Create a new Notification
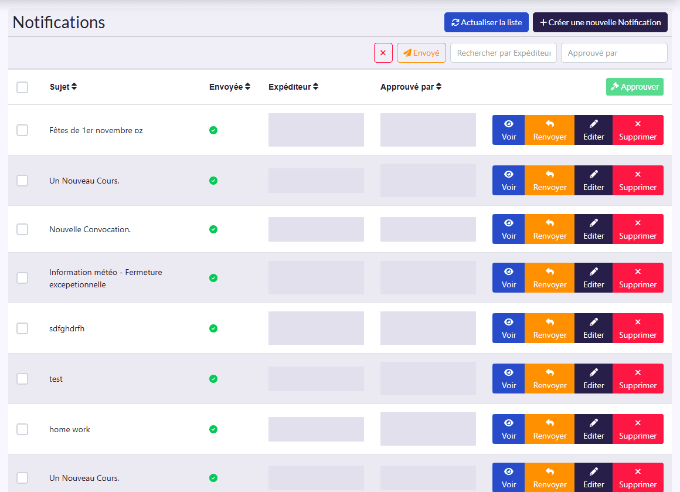This screenshot has height=492, width=680. click(x=600, y=22)
